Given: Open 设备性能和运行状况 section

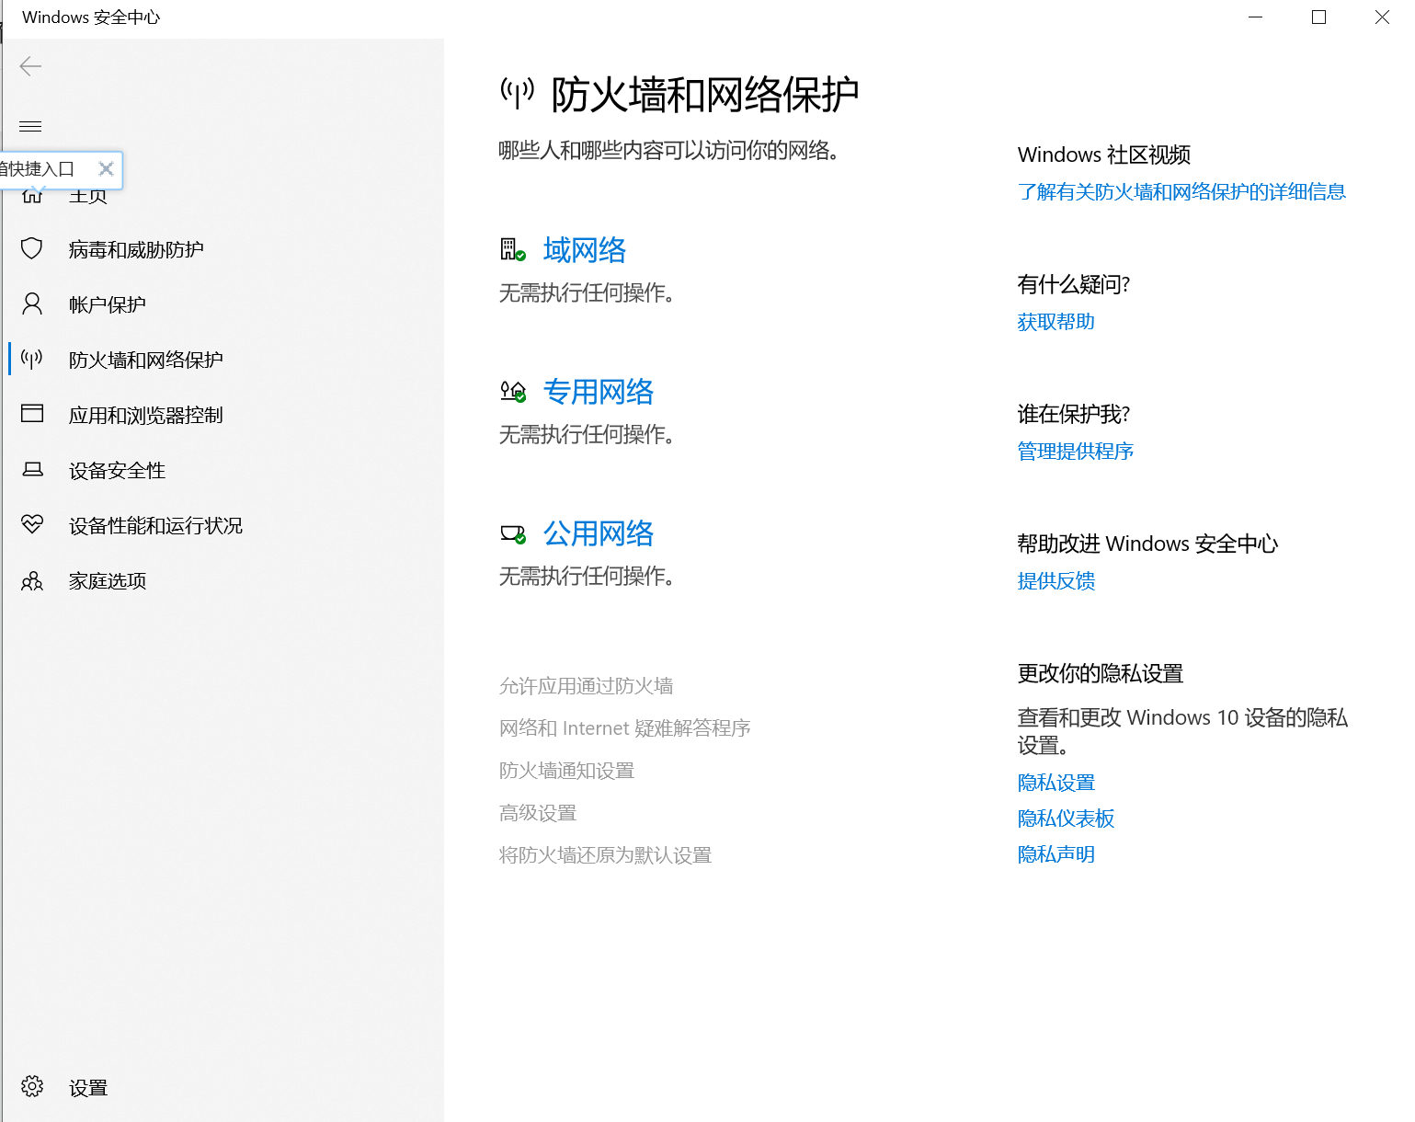Looking at the screenshot, I should coord(156,525).
